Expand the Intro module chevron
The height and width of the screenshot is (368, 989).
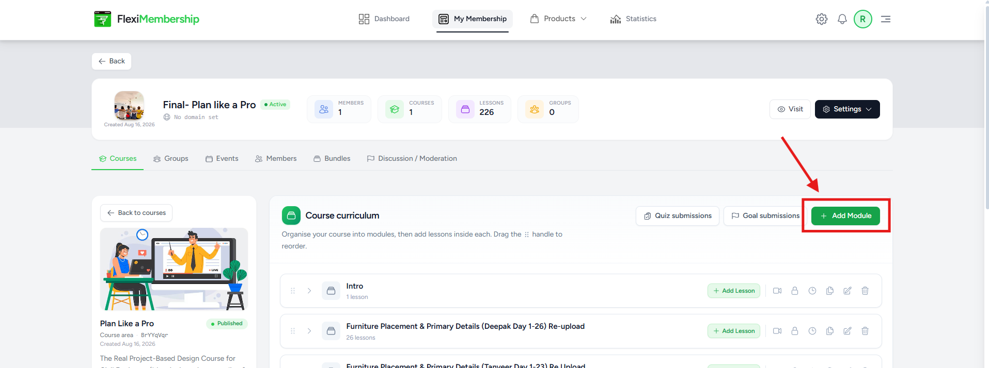point(309,291)
